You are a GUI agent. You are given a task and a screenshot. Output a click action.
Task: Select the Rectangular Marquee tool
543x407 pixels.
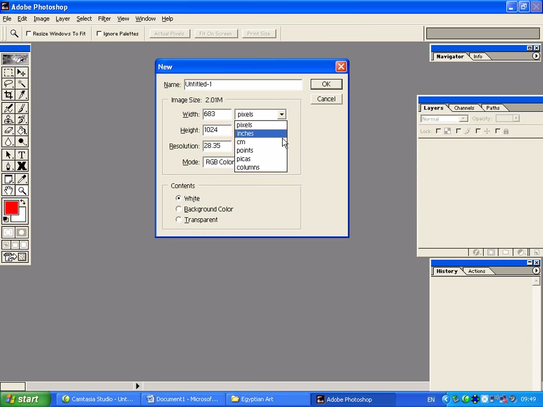click(x=8, y=73)
